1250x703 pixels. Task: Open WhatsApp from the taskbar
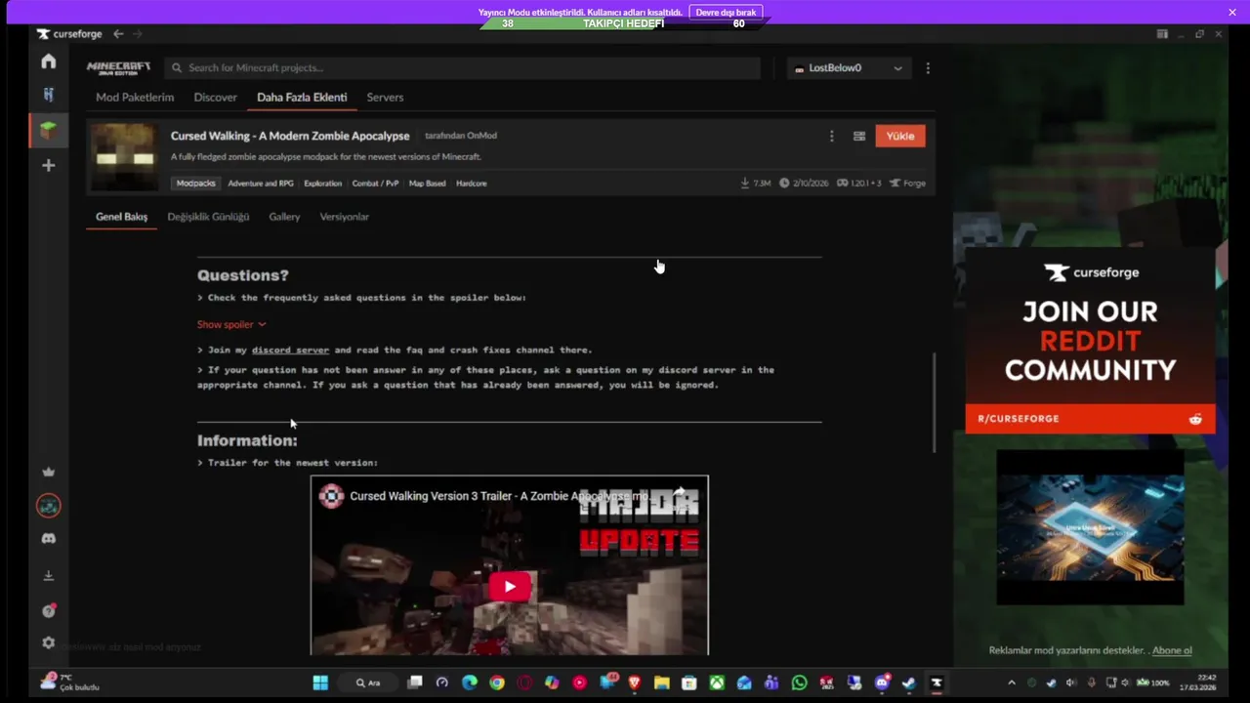pyautogui.click(x=799, y=682)
